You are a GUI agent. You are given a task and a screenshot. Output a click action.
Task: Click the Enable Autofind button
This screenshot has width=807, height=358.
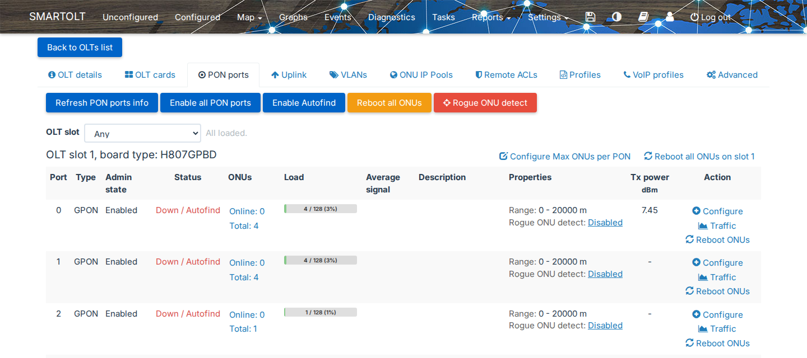coord(304,103)
